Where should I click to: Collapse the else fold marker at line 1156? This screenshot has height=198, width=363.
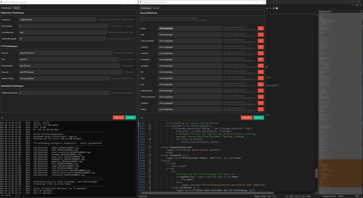tap(150, 182)
